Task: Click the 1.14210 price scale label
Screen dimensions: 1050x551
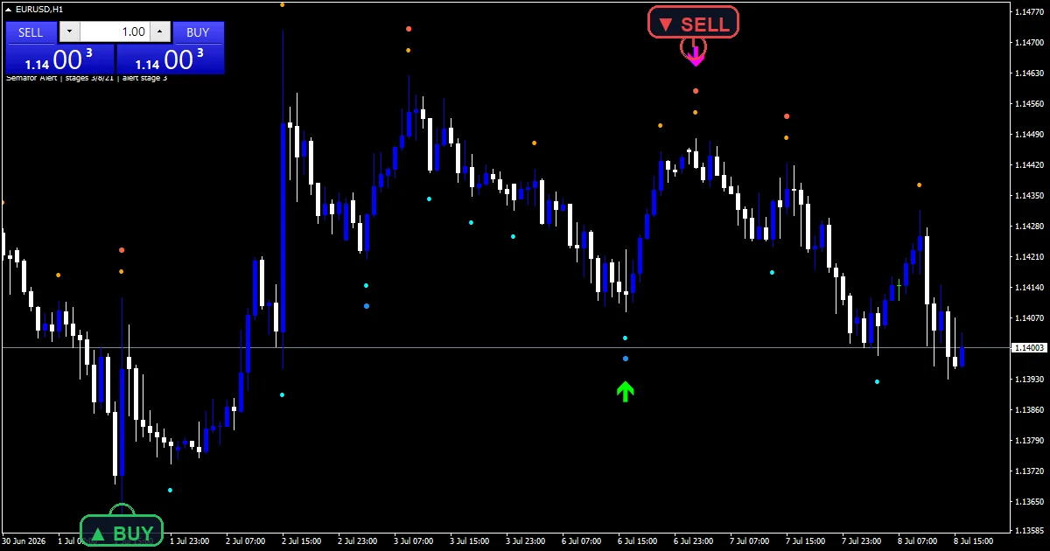Action: point(1029,257)
